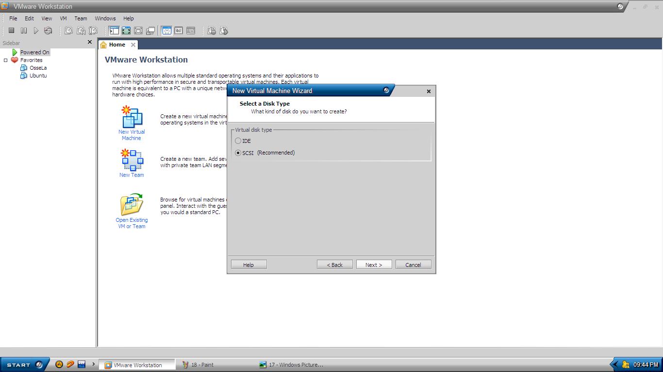Screen dimensions: 663x372
Task: Switch to the Home tab
Action: 117,45
